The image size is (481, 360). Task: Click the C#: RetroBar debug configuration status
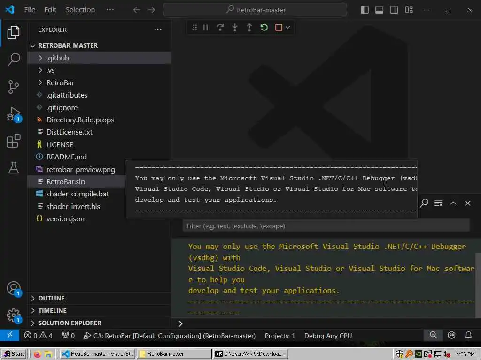tap(169, 336)
